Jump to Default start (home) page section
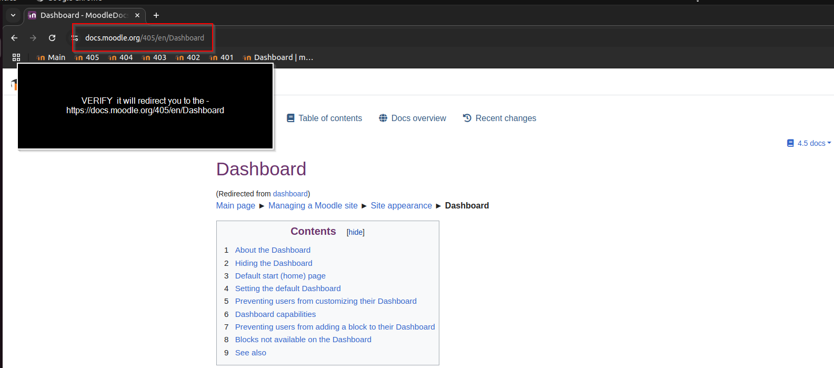 click(x=280, y=276)
